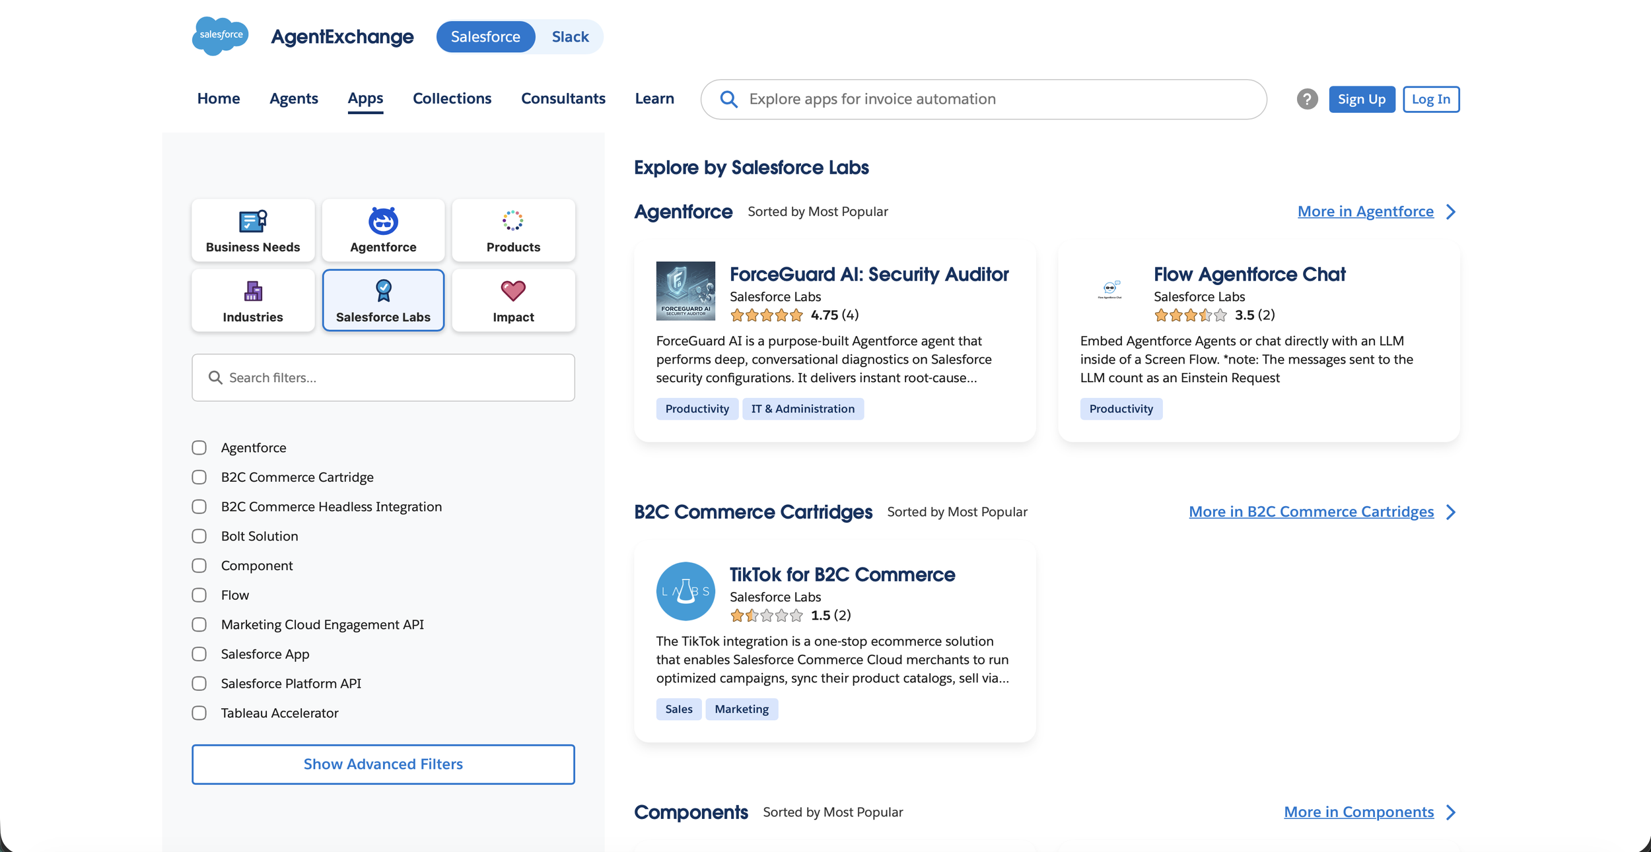This screenshot has height=852, width=1651.
Task: Open the TikTok for B2C Commerce title
Action: click(x=842, y=575)
